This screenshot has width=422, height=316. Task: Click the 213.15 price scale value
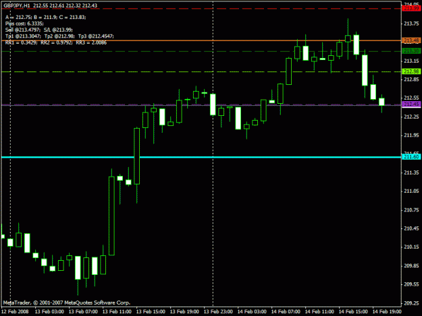(411, 61)
